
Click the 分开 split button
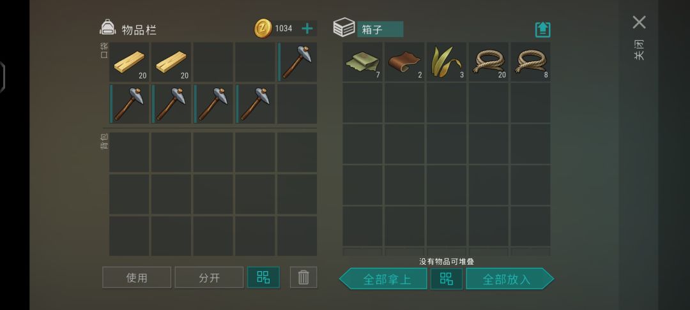(x=209, y=277)
